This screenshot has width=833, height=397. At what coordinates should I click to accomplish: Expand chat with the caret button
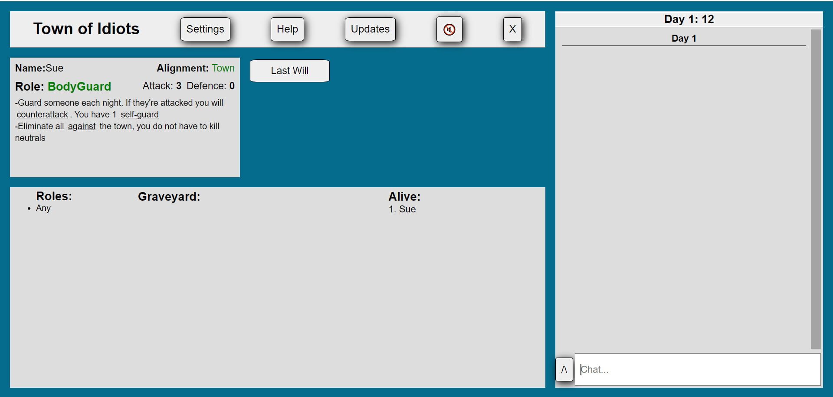[x=564, y=369]
